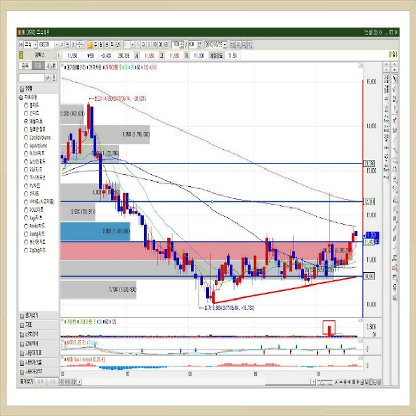Click the 10 interval button
This screenshot has width=416, height=416.
[x=154, y=45]
